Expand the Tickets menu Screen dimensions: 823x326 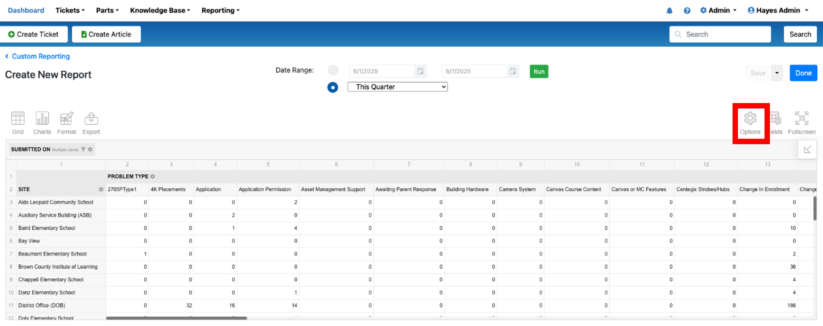70,11
